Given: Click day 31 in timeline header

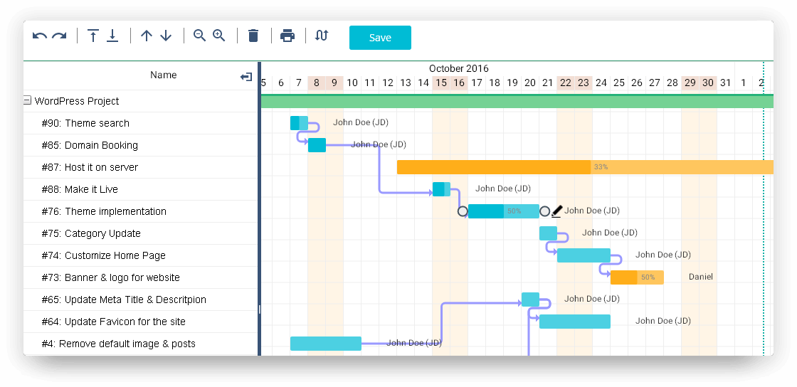Looking at the screenshot, I should (725, 83).
